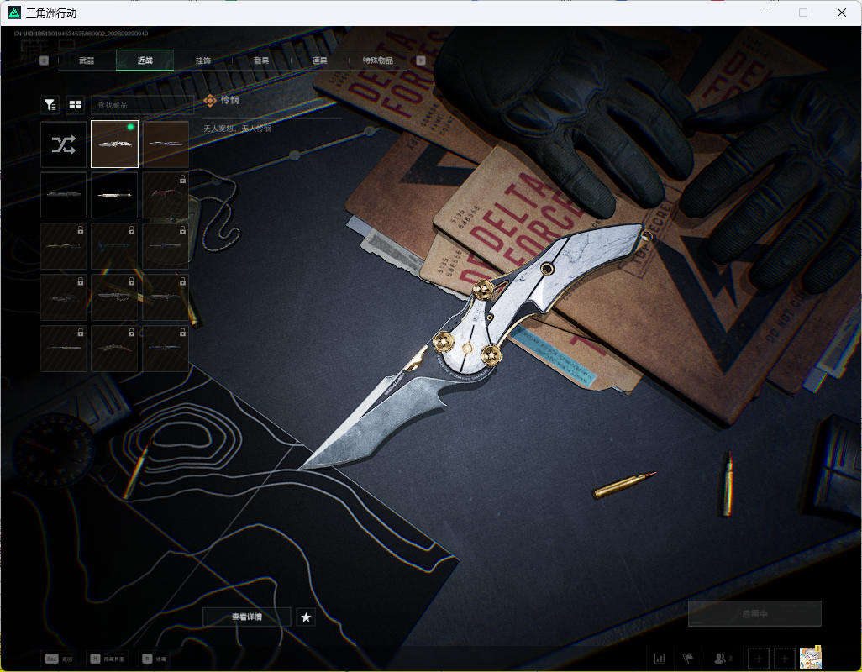
Task: Click the orange rarity icon beside 怜悯
Action: [210, 101]
